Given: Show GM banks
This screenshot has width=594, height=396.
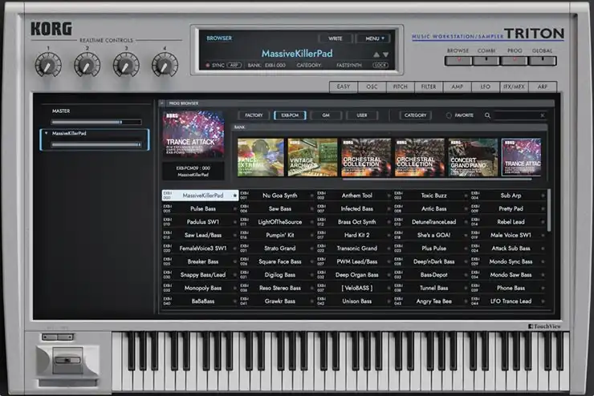Looking at the screenshot, I should point(326,115).
